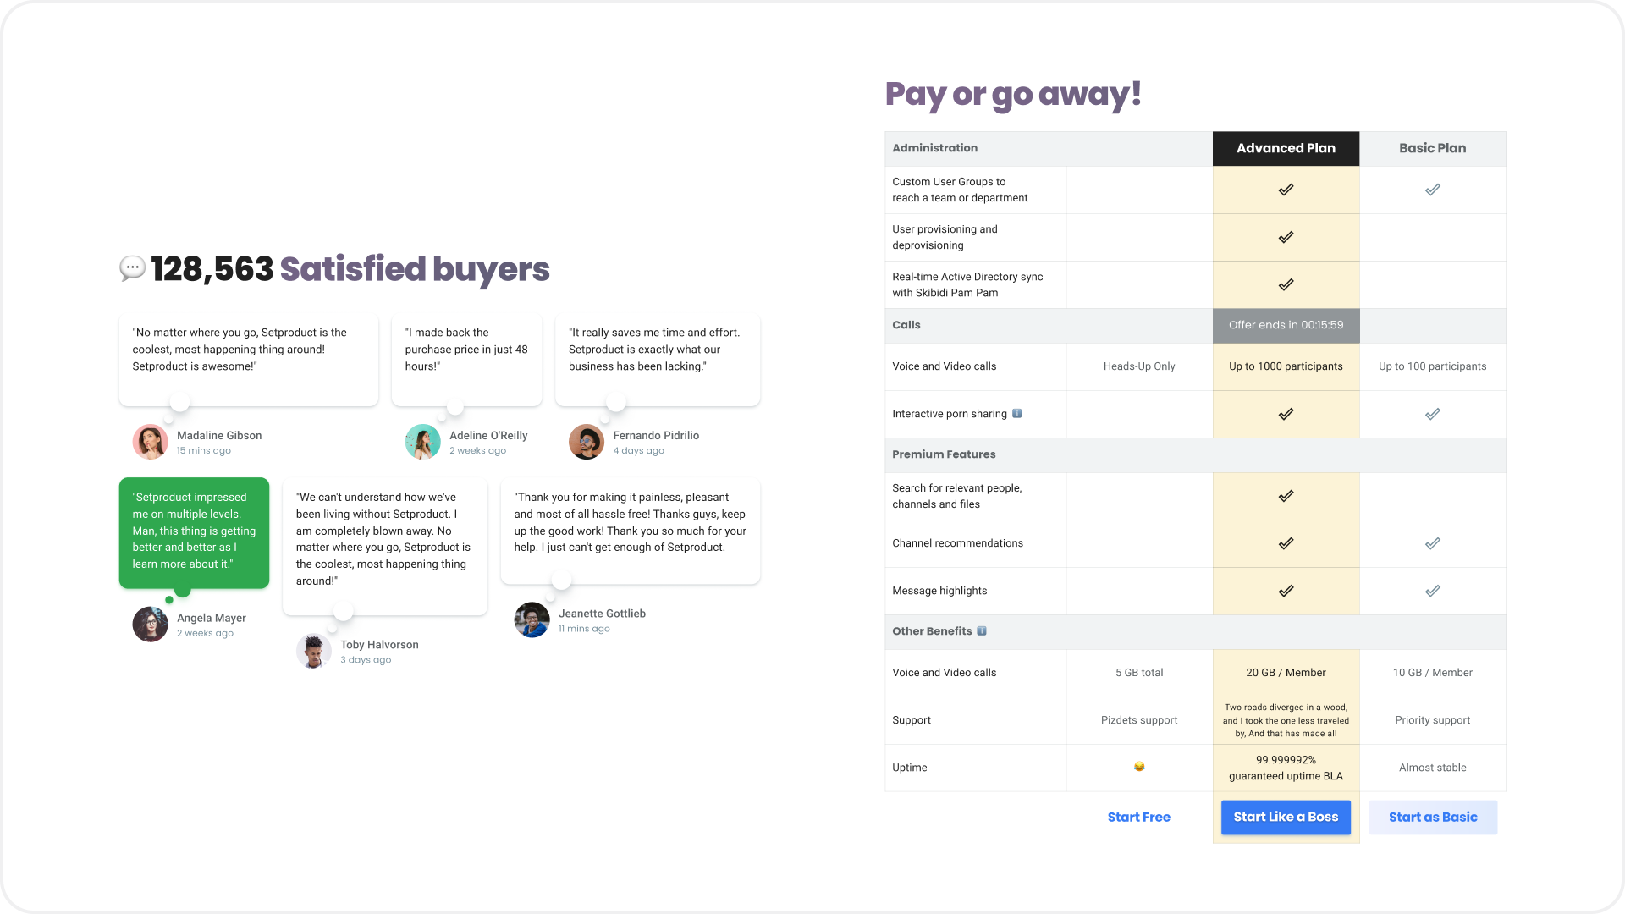Click the uptime emoji icon in the free column
Viewport: 1625px width, 914px height.
(1138, 767)
